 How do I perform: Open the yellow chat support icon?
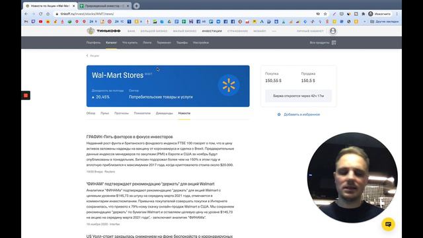point(388,224)
